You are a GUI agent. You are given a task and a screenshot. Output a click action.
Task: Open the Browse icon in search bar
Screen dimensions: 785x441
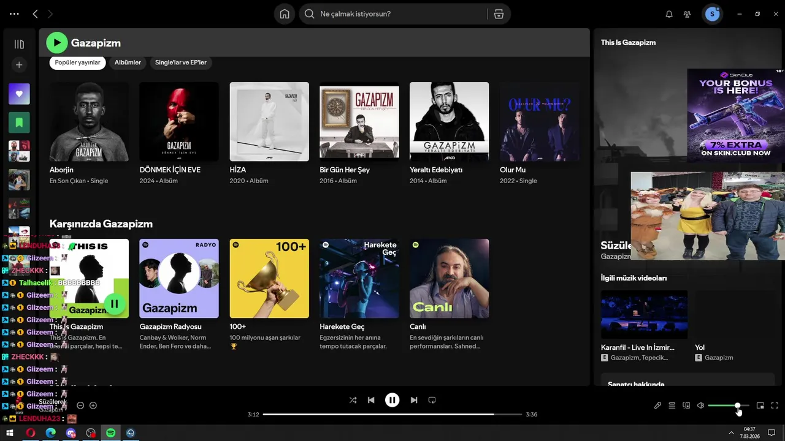point(499,14)
